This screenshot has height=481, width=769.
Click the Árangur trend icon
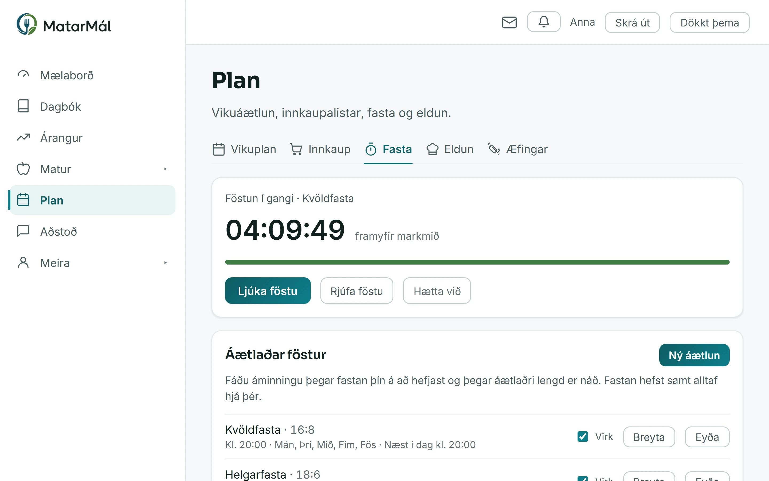point(23,137)
